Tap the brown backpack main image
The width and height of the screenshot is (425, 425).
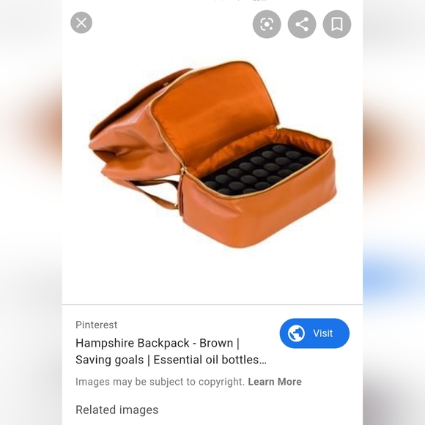212,154
